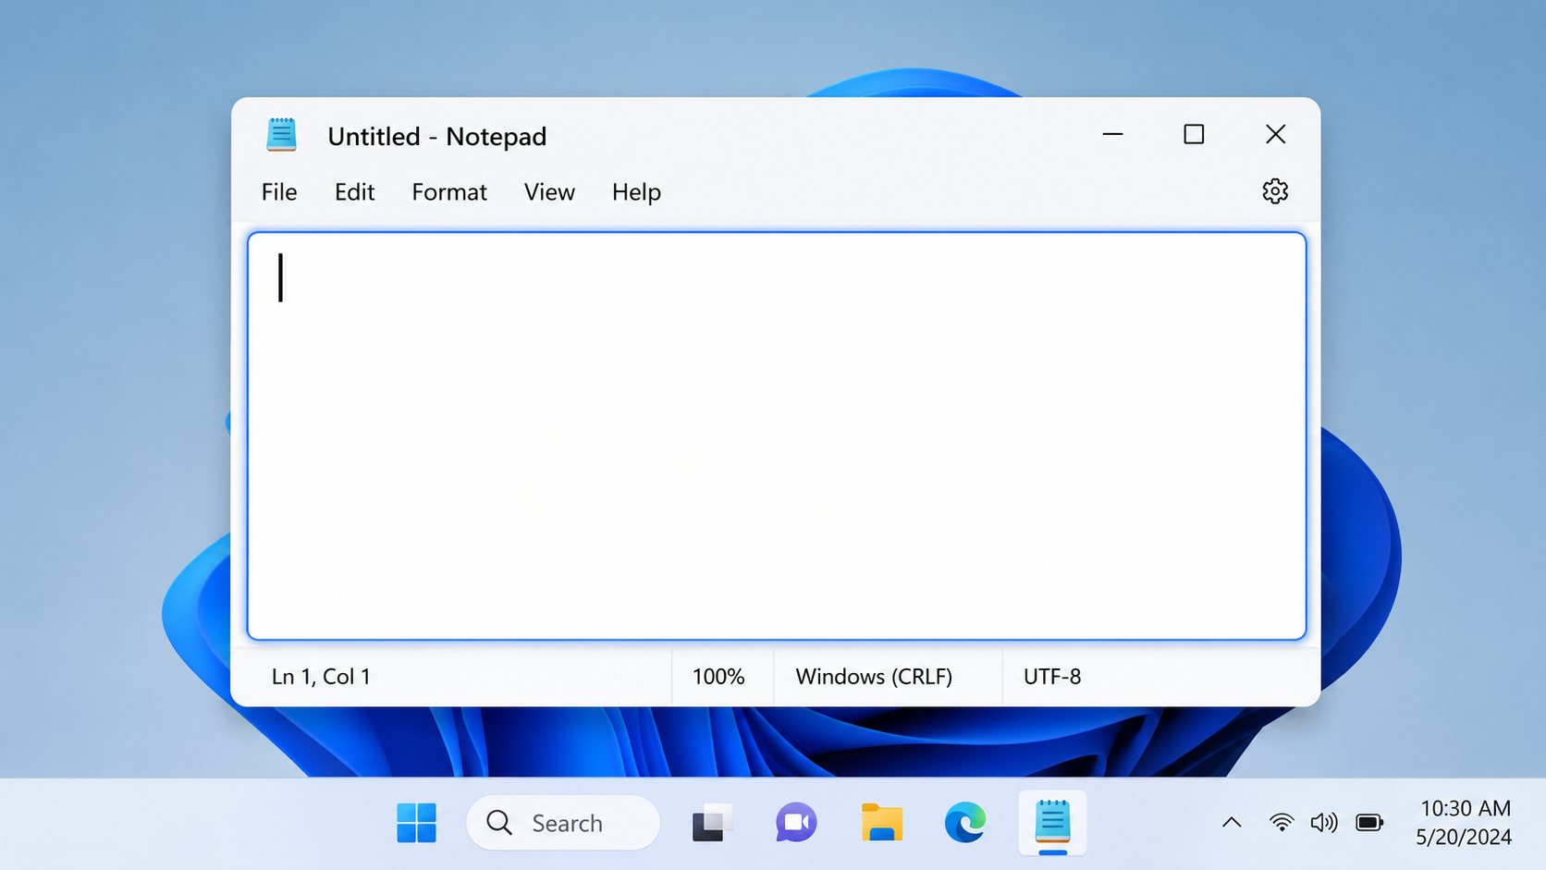The height and width of the screenshot is (870, 1546).
Task: Open Task View from the taskbar
Action: [712, 823]
